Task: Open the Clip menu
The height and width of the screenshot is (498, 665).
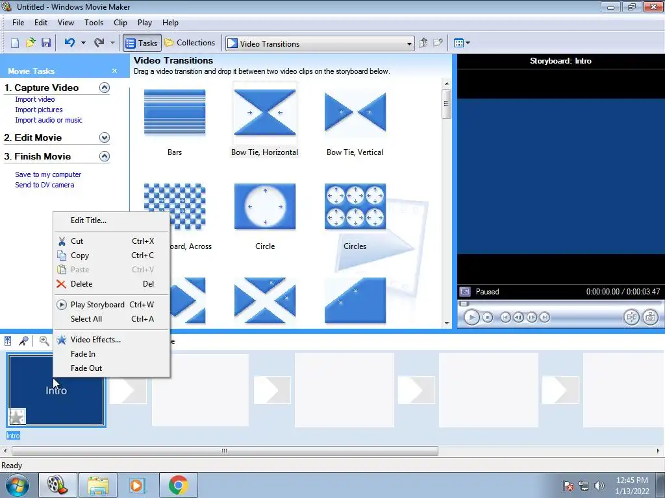Action: [120, 23]
